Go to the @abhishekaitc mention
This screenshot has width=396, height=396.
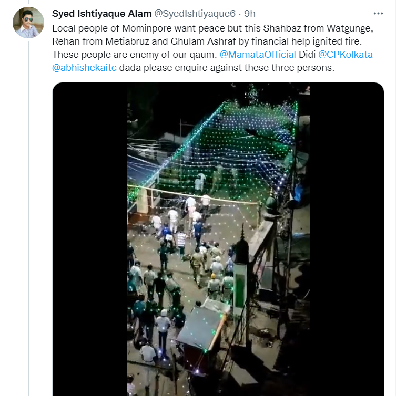coord(84,68)
